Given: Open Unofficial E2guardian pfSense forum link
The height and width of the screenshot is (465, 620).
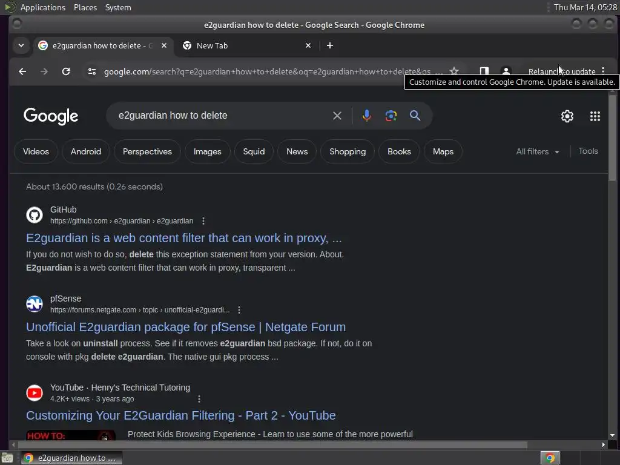Looking at the screenshot, I should pyautogui.click(x=186, y=327).
